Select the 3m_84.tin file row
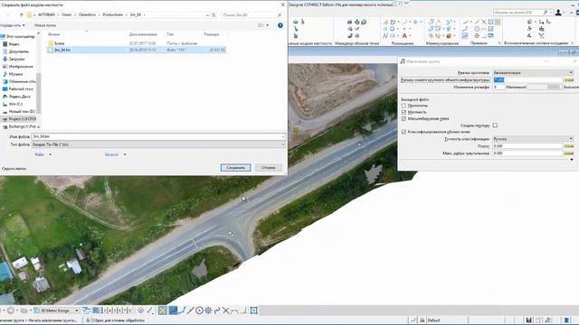The height and width of the screenshot is (325, 579). tap(137, 50)
